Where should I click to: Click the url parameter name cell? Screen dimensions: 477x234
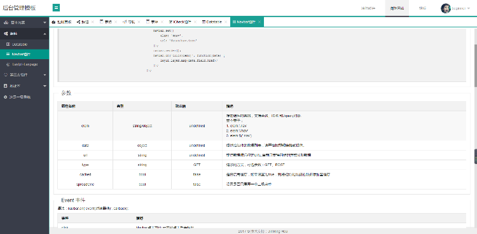tap(85, 155)
